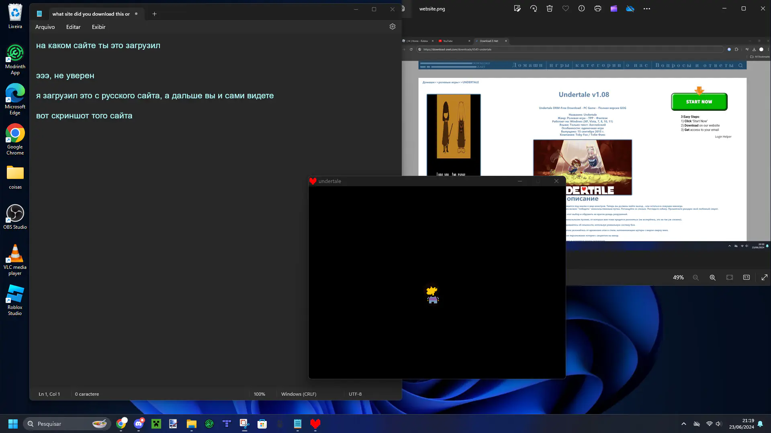Click Windows (CRLF) line ending status
Image resolution: width=771 pixels, height=433 pixels.
[299, 394]
